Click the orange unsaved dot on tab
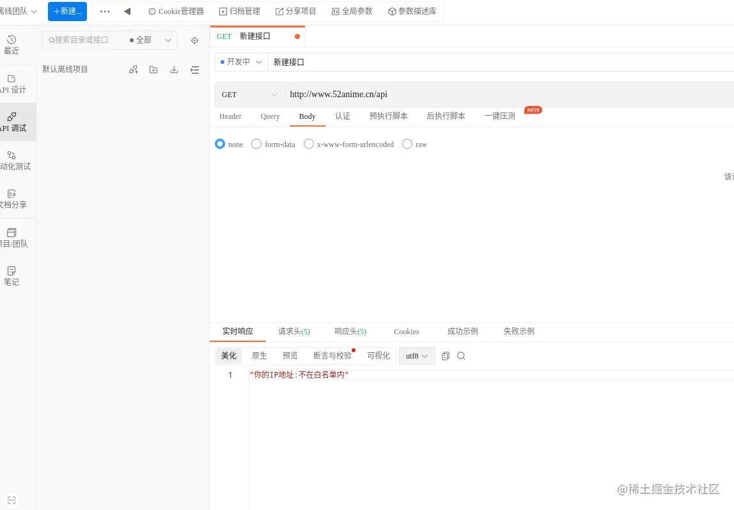The height and width of the screenshot is (510, 734). (x=297, y=36)
